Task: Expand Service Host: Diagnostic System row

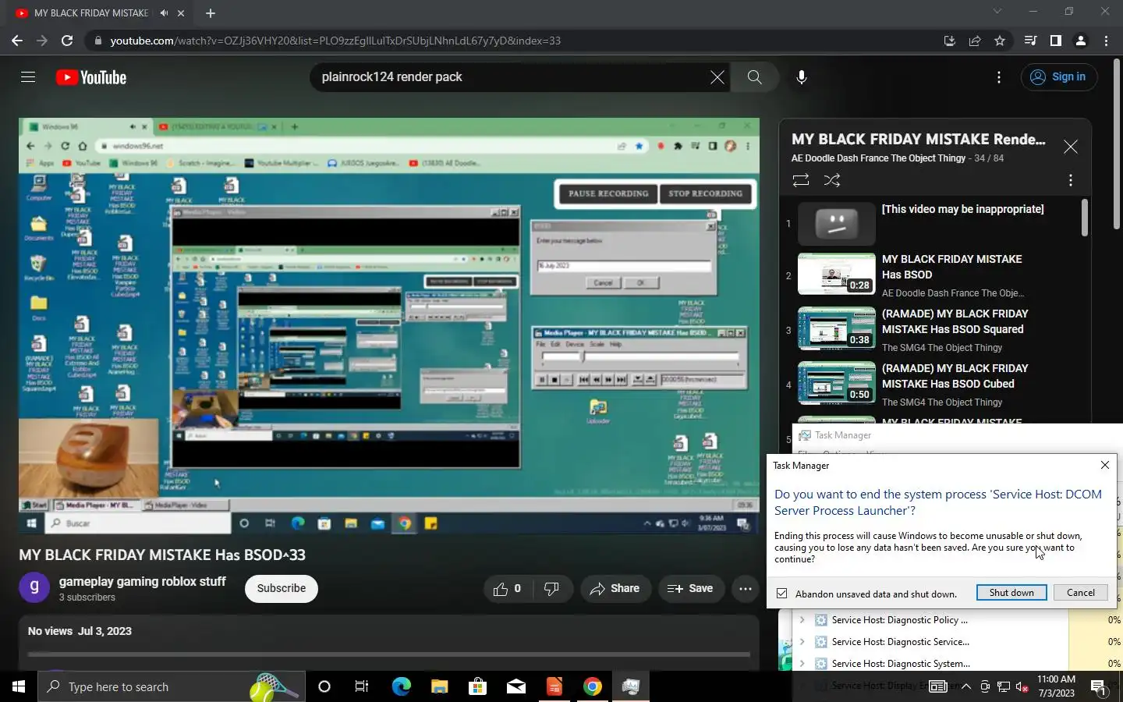Action: coord(802,664)
